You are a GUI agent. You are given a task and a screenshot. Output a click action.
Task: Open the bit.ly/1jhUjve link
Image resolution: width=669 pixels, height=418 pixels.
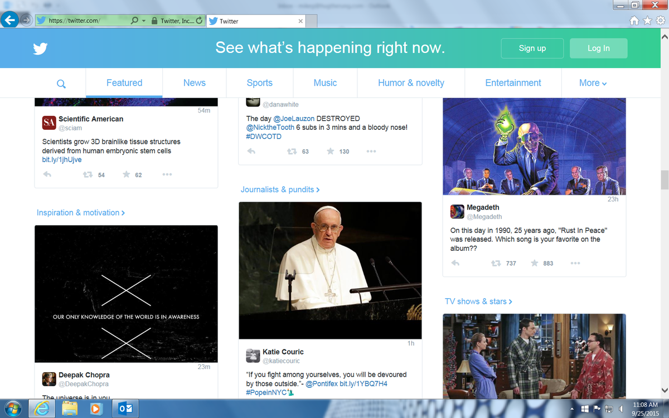click(62, 160)
